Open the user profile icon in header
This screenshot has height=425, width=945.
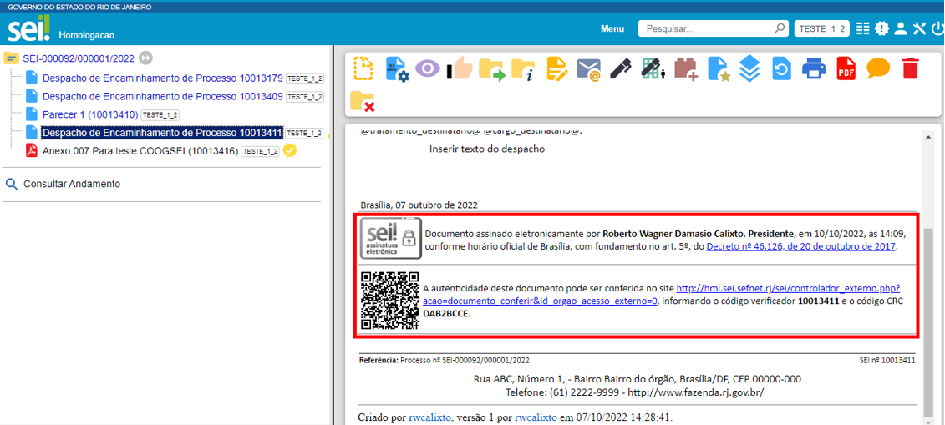tap(900, 28)
